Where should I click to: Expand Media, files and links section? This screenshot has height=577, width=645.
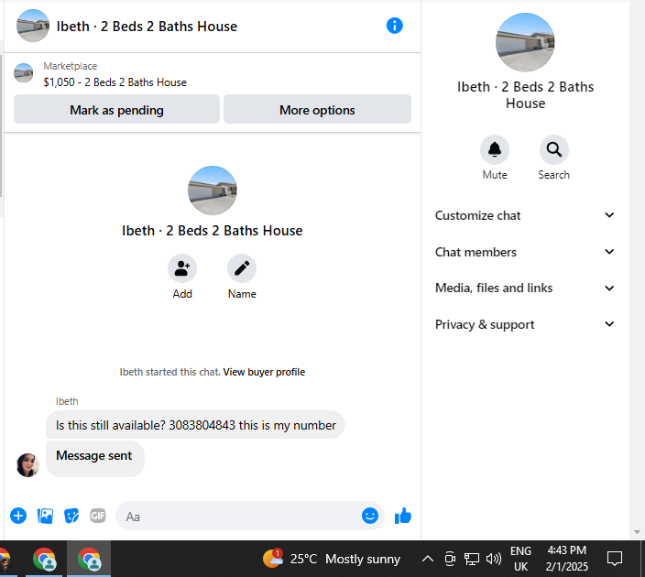(525, 288)
